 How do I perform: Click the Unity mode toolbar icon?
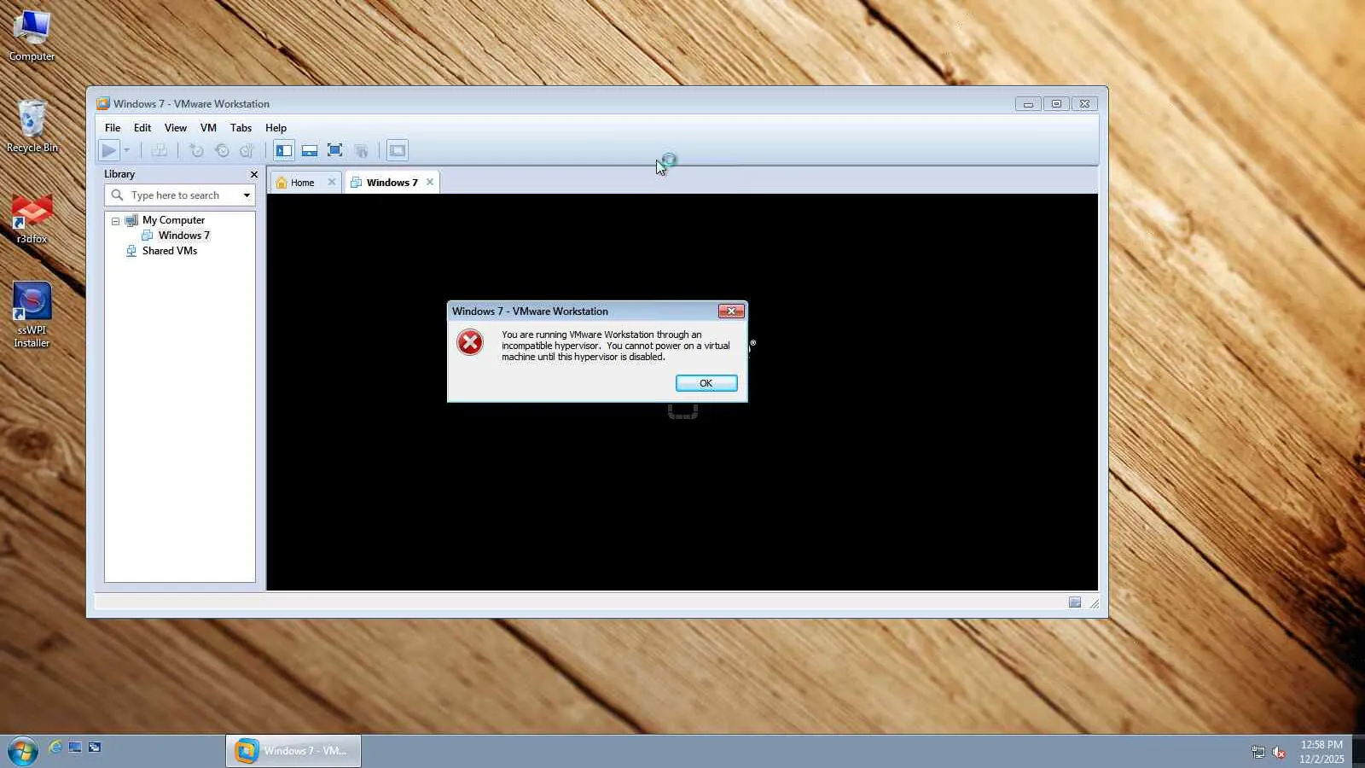(362, 151)
